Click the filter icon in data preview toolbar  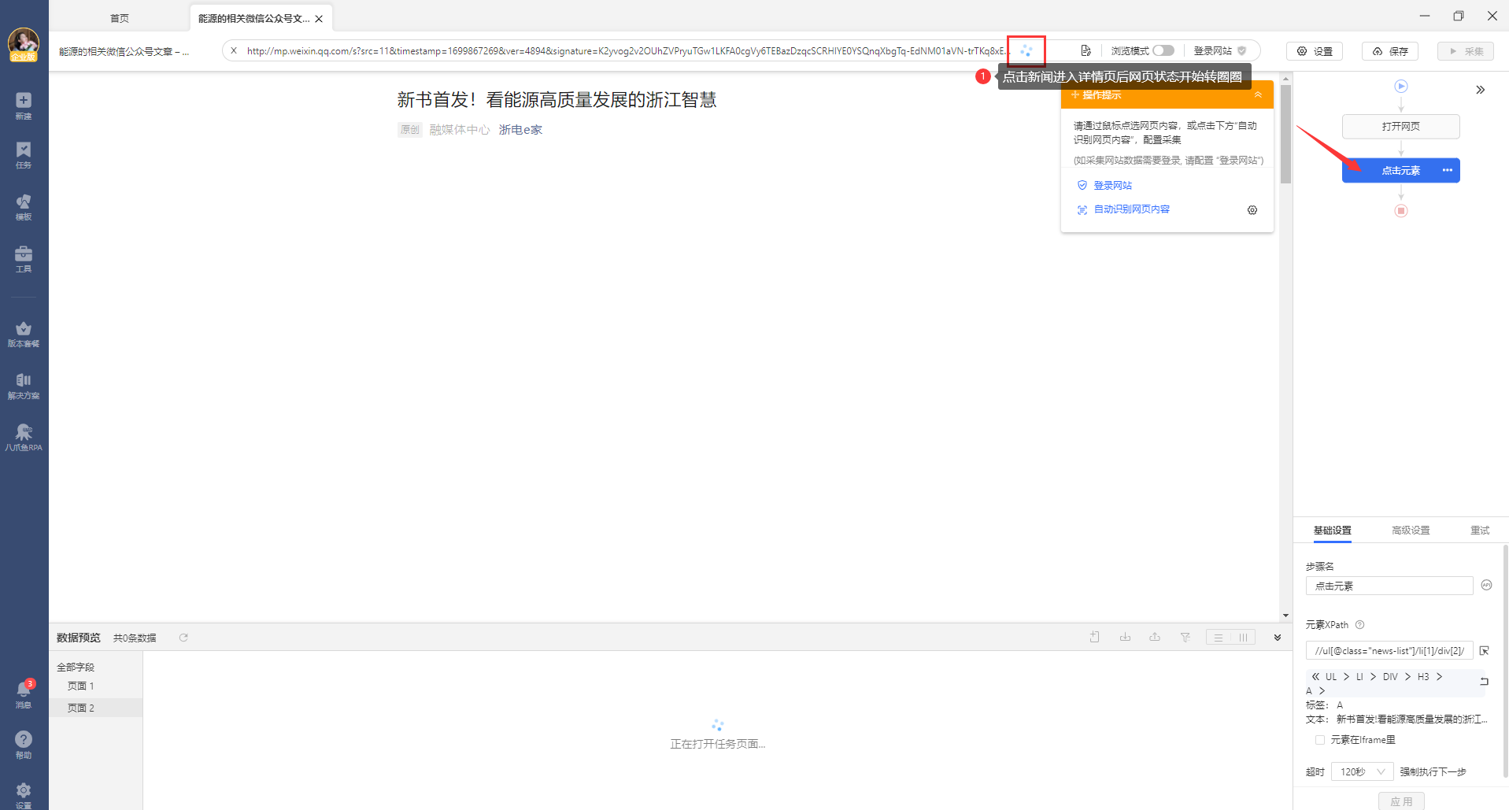(x=1185, y=638)
